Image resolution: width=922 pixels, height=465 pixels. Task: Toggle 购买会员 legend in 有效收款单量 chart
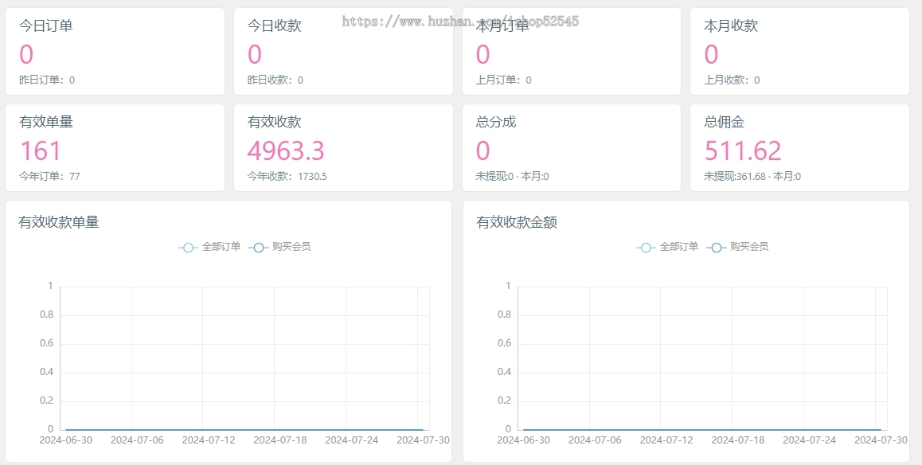pyautogui.click(x=280, y=247)
